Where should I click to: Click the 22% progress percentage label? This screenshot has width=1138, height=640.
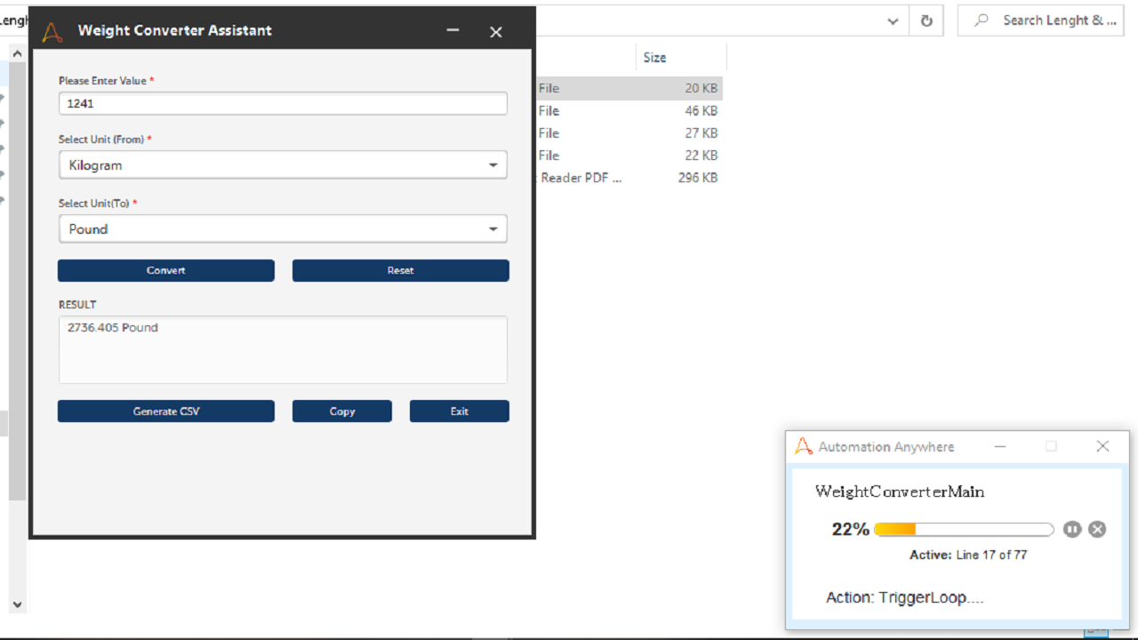point(850,530)
